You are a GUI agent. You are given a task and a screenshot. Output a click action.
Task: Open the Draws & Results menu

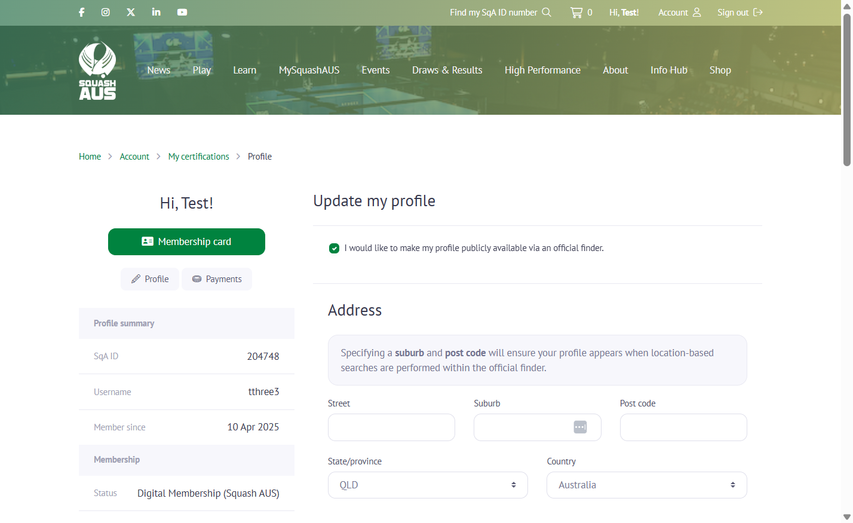[x=447, y=70]
